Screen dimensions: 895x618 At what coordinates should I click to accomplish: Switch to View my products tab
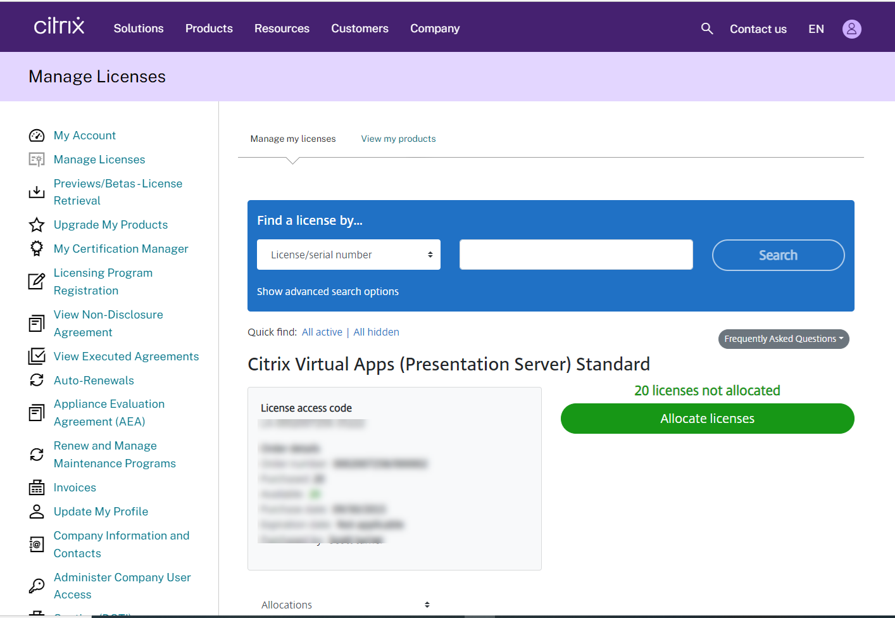pyautogui.click(x=398, y=139)
